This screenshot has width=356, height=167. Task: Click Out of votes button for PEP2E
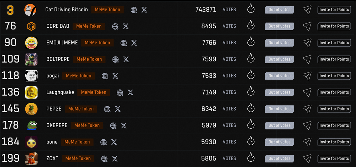pyautogui.click(x=279, y=109)
